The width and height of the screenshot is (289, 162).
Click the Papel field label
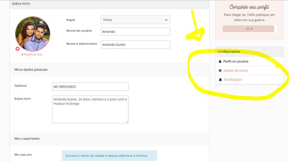71,20
